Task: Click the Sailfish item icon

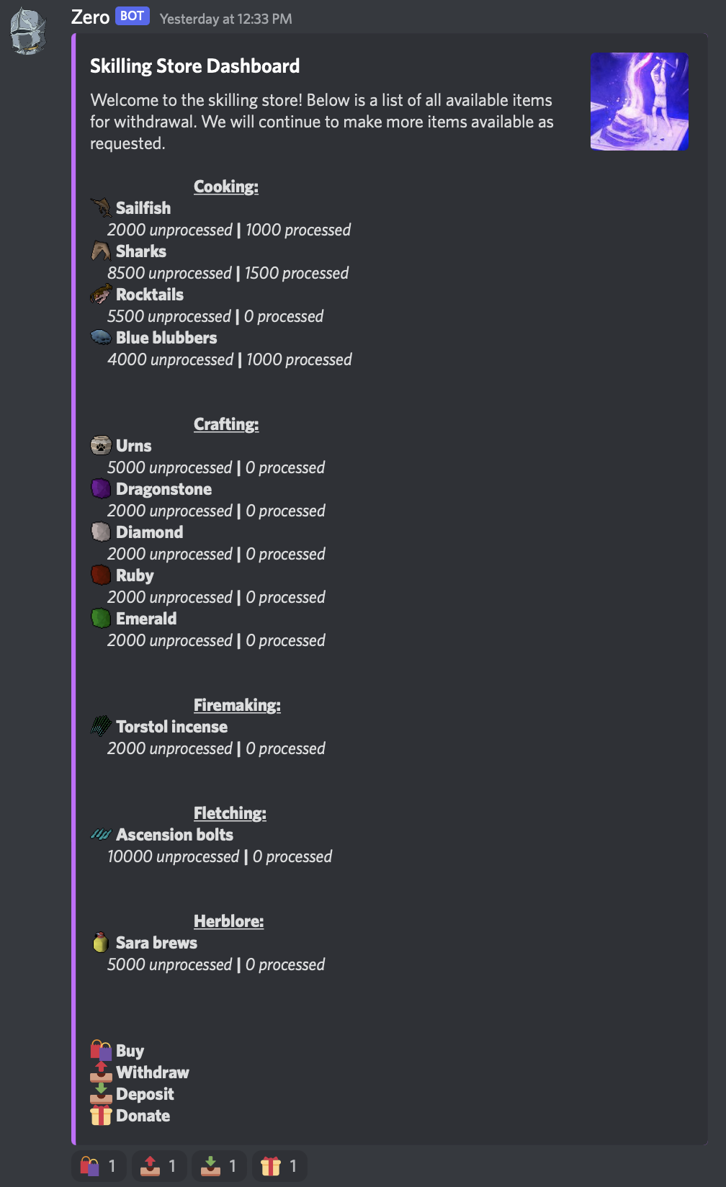Action: pos(101,207)
